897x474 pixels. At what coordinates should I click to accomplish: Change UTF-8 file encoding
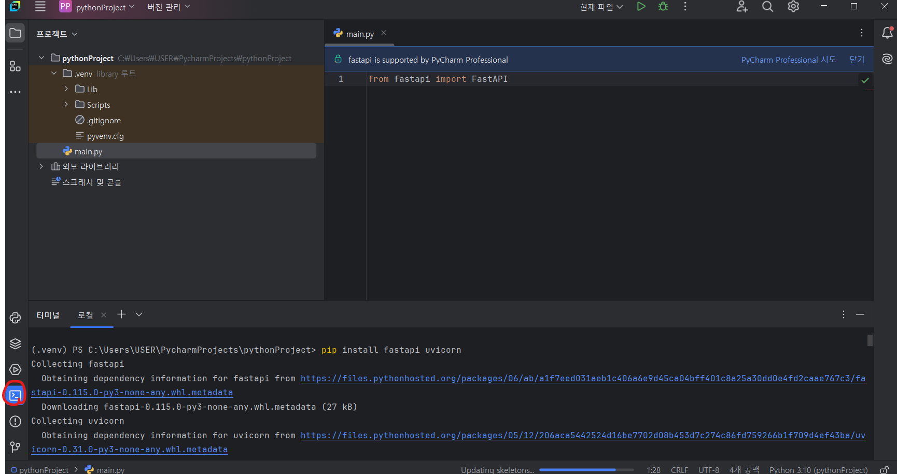click(x=708, y=470)
